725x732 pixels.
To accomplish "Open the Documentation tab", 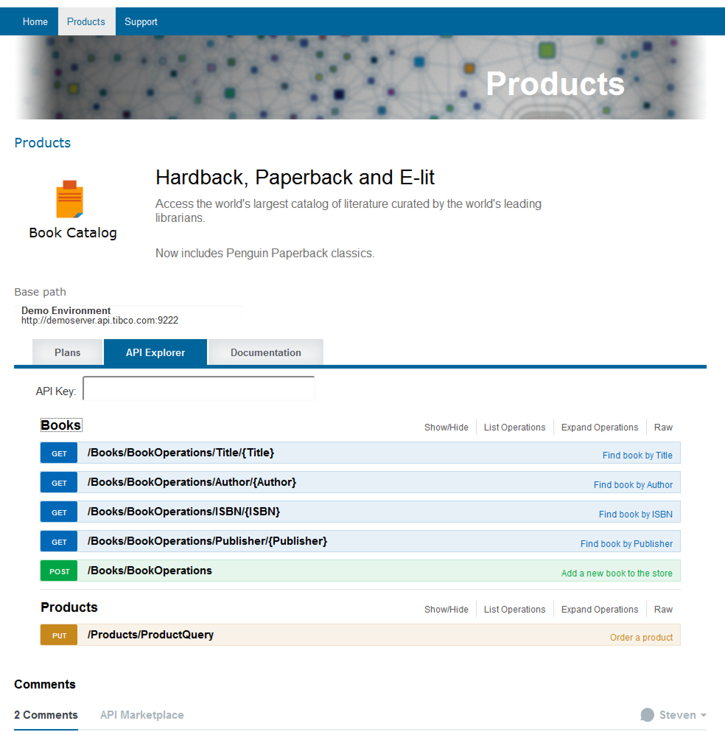I will (x=266, y=352).
